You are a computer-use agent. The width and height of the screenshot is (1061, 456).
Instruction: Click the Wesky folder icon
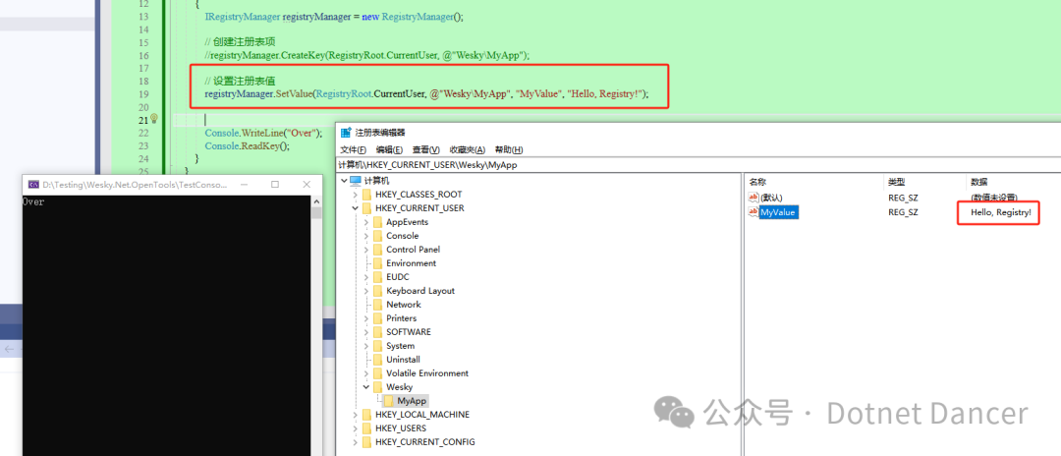377,387
